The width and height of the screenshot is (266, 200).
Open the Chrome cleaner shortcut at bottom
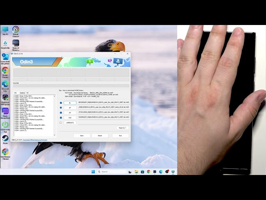pyautogui.click(x=5, y=154)
